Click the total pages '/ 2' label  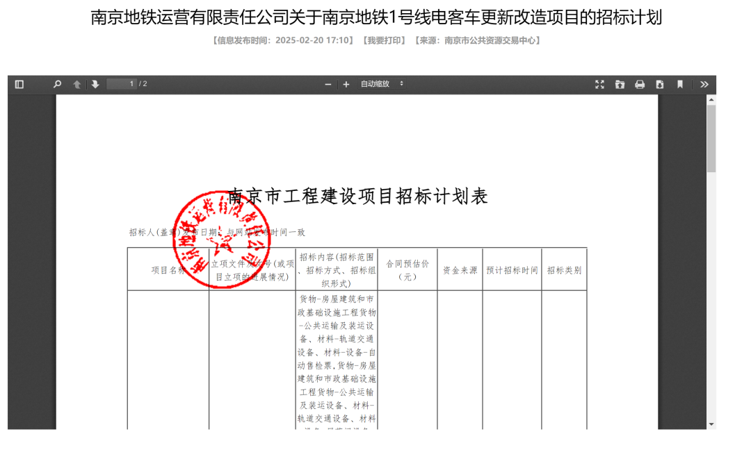point(143,84)
